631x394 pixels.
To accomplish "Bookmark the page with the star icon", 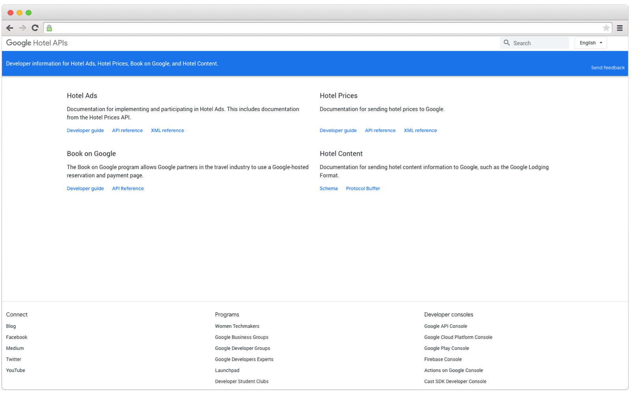I will (x=606, y=28).
